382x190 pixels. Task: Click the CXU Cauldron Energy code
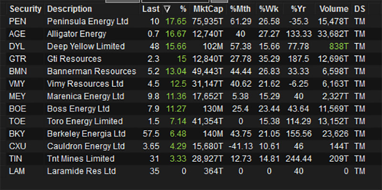18,146
